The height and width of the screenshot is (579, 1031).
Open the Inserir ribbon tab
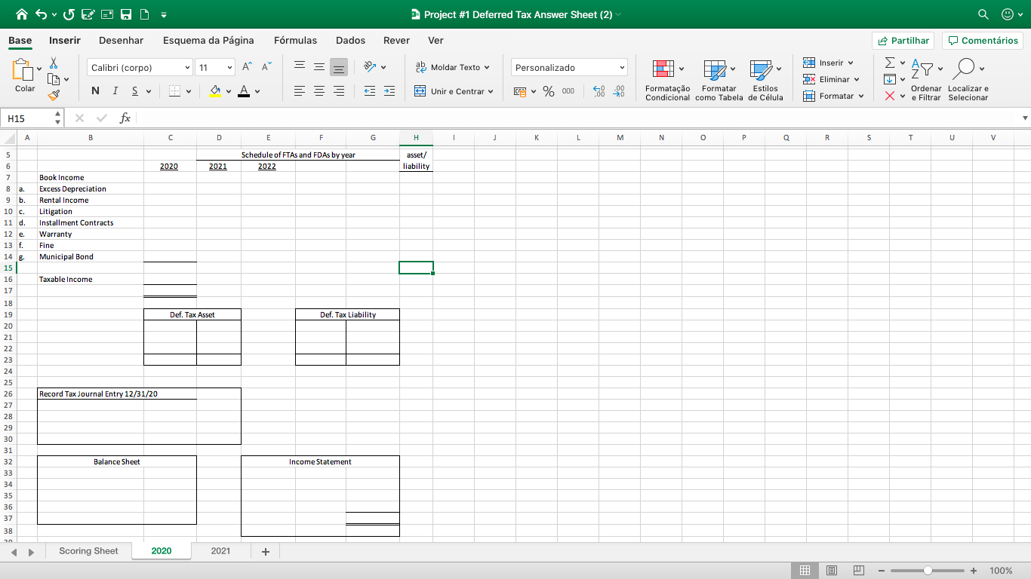tap(65, 40)
